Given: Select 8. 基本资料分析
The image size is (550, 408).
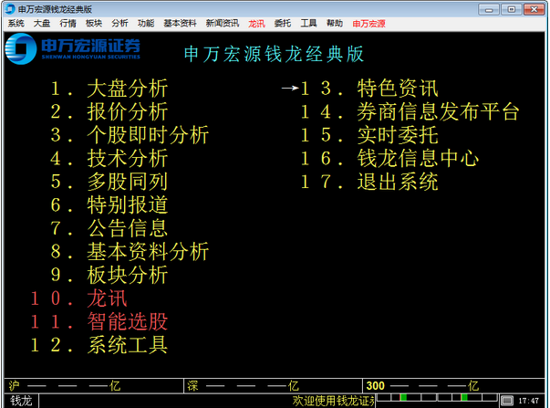Looking at the screenshot, I should tap(130, 251).
